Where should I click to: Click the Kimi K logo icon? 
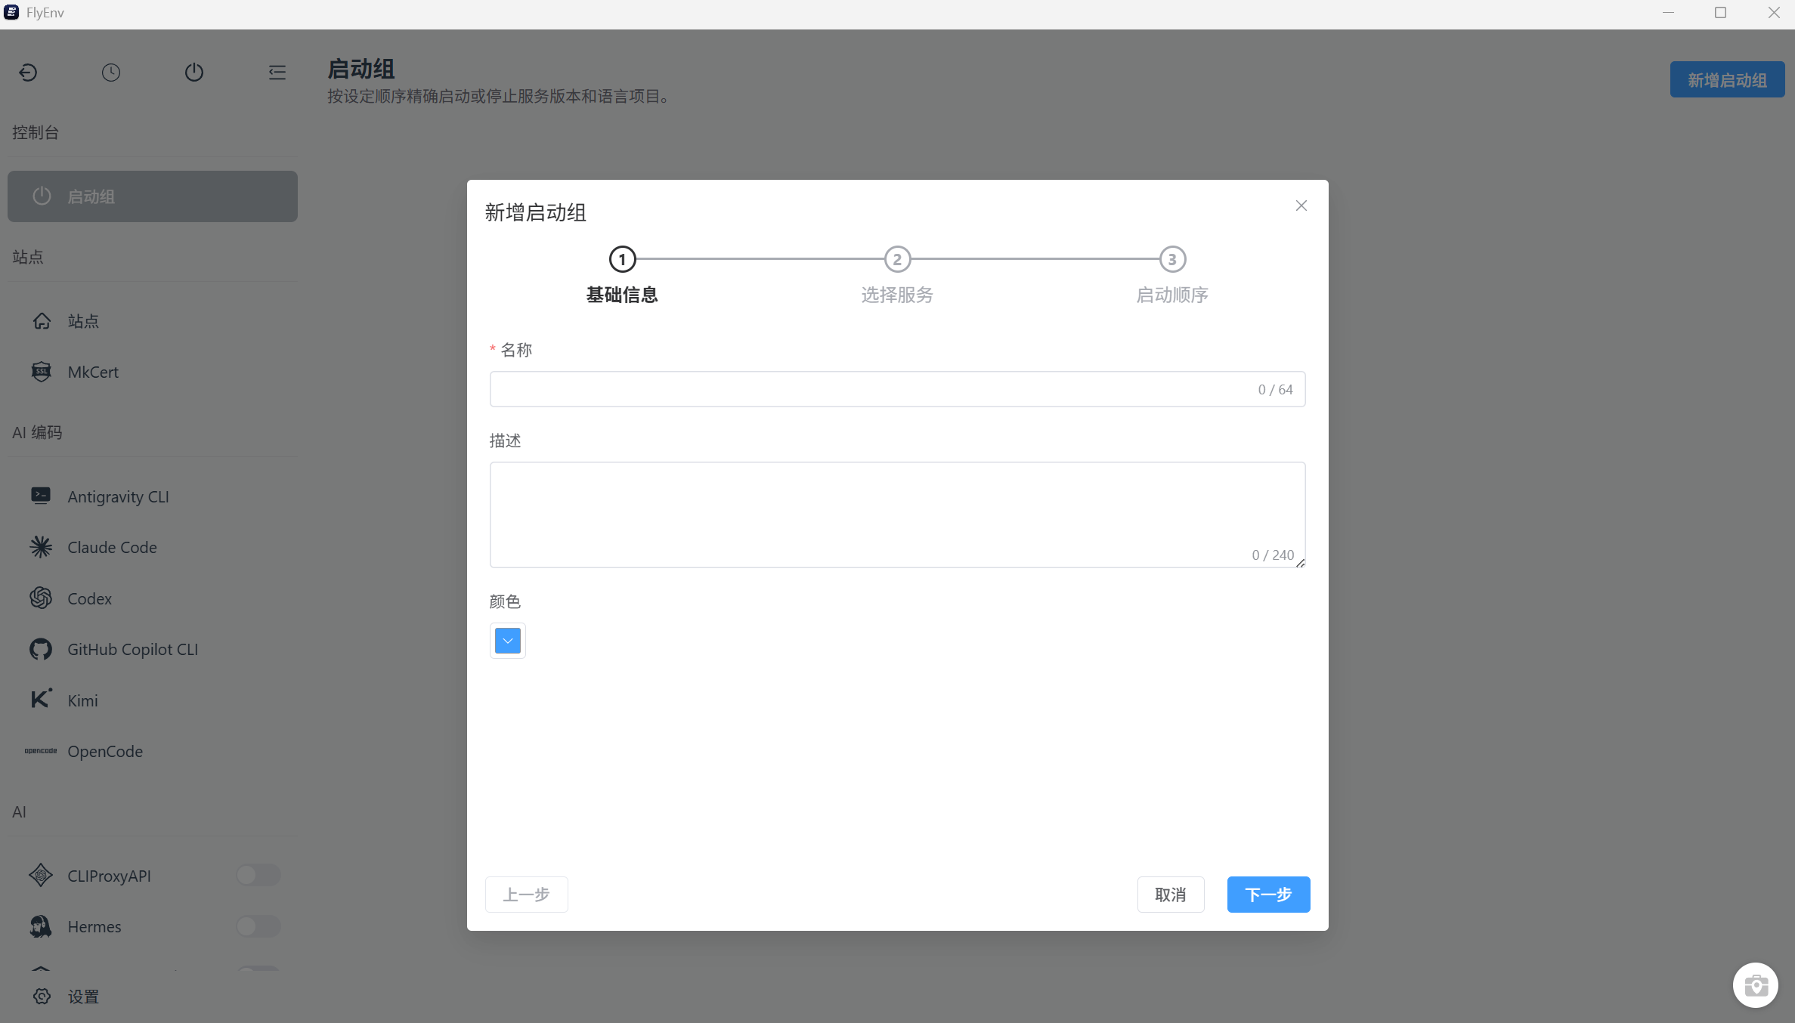41,699
